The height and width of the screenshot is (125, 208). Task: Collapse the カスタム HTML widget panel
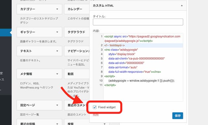pyautogui.click(x=182, y=6)
